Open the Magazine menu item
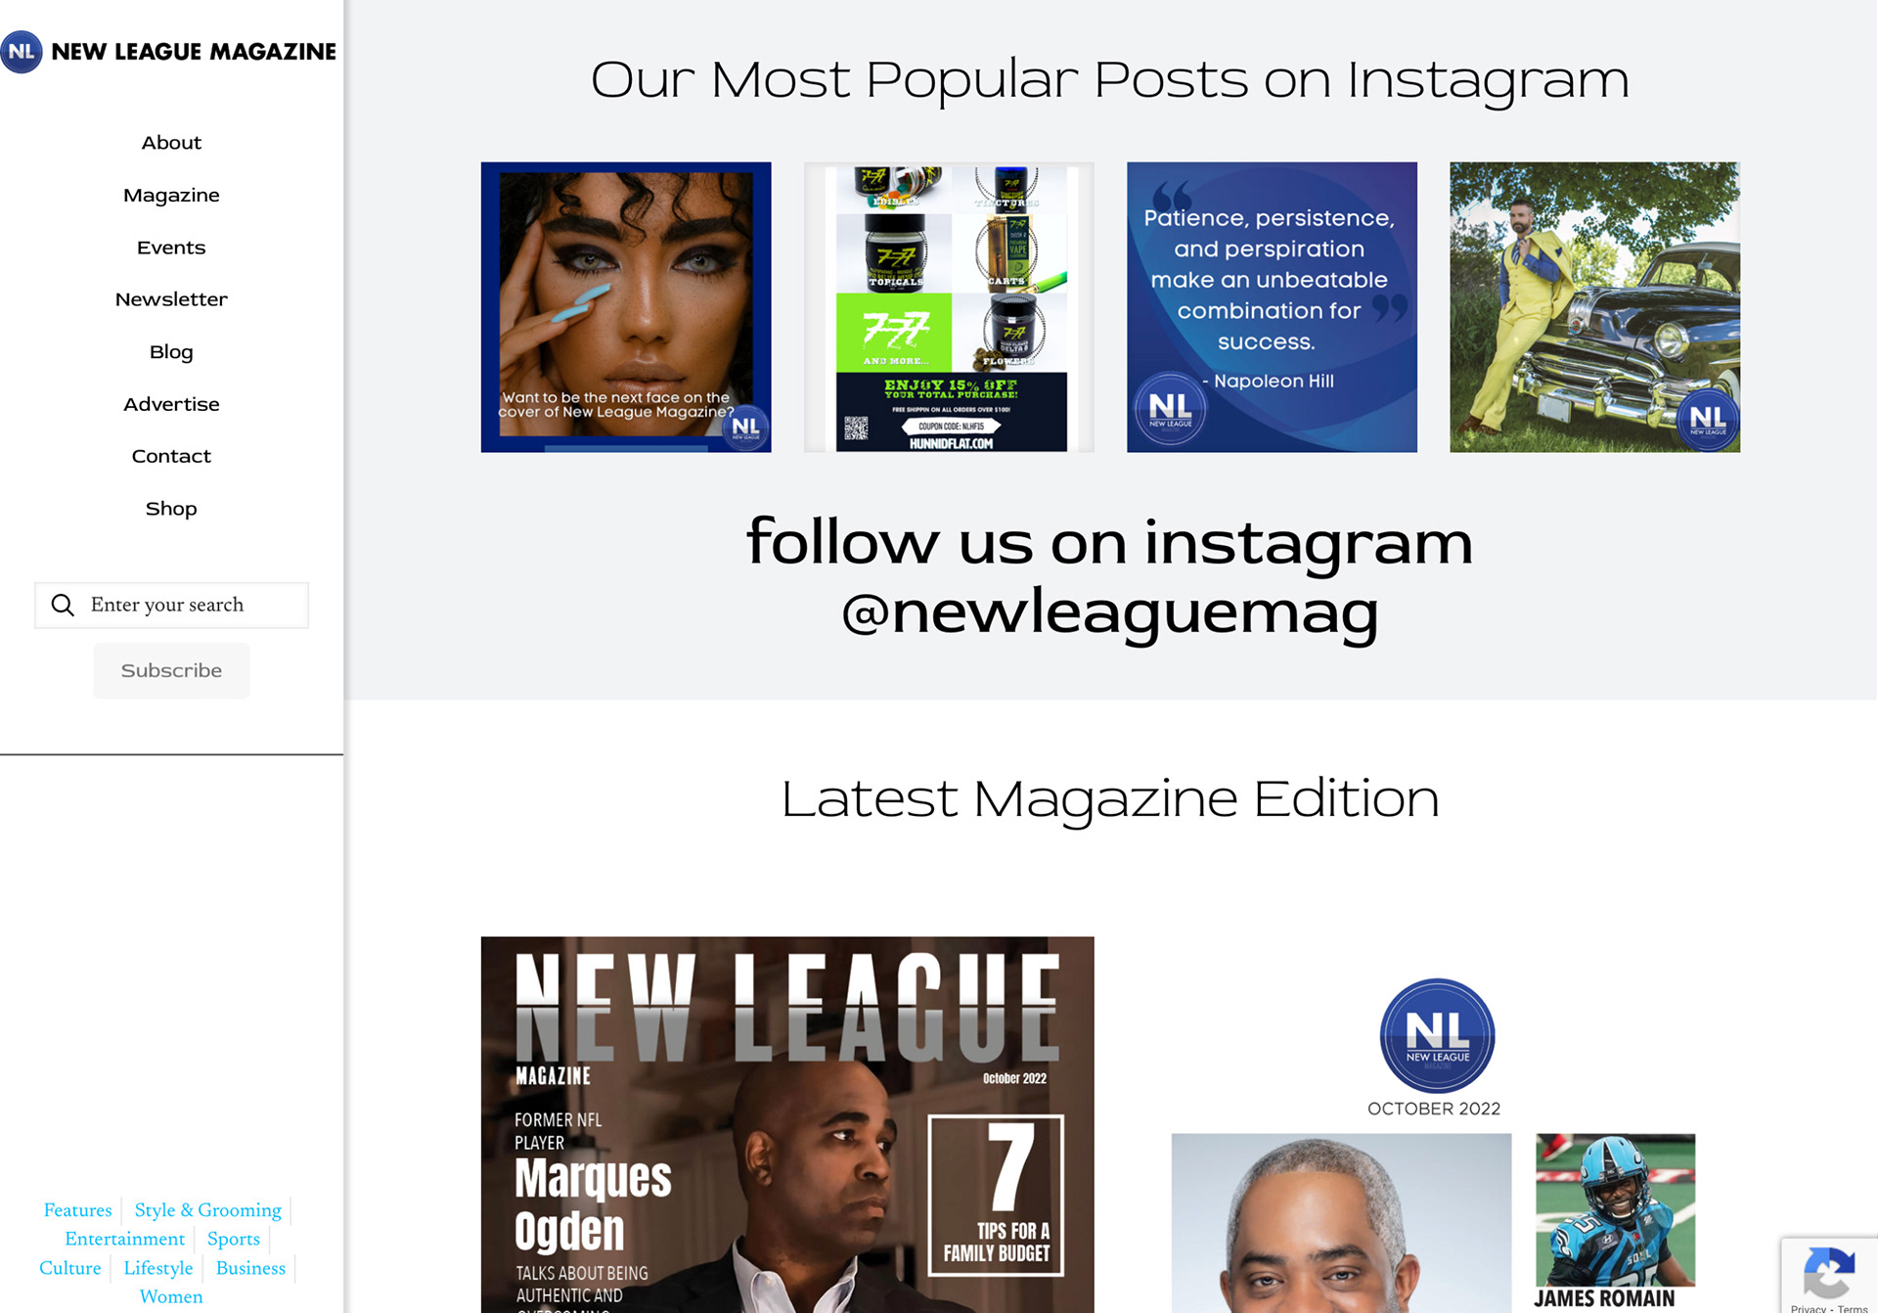 click(x=171, y=196)
